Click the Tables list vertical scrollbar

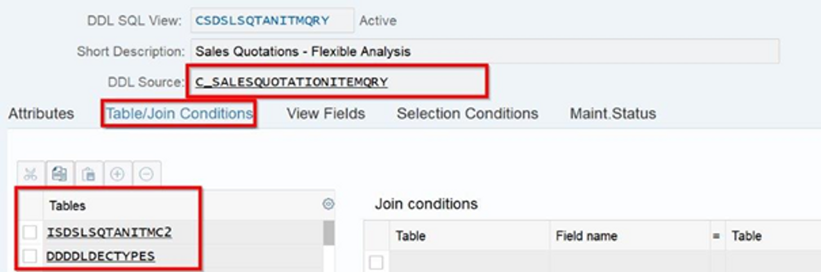pyautogui.click(x=328, y=246)
